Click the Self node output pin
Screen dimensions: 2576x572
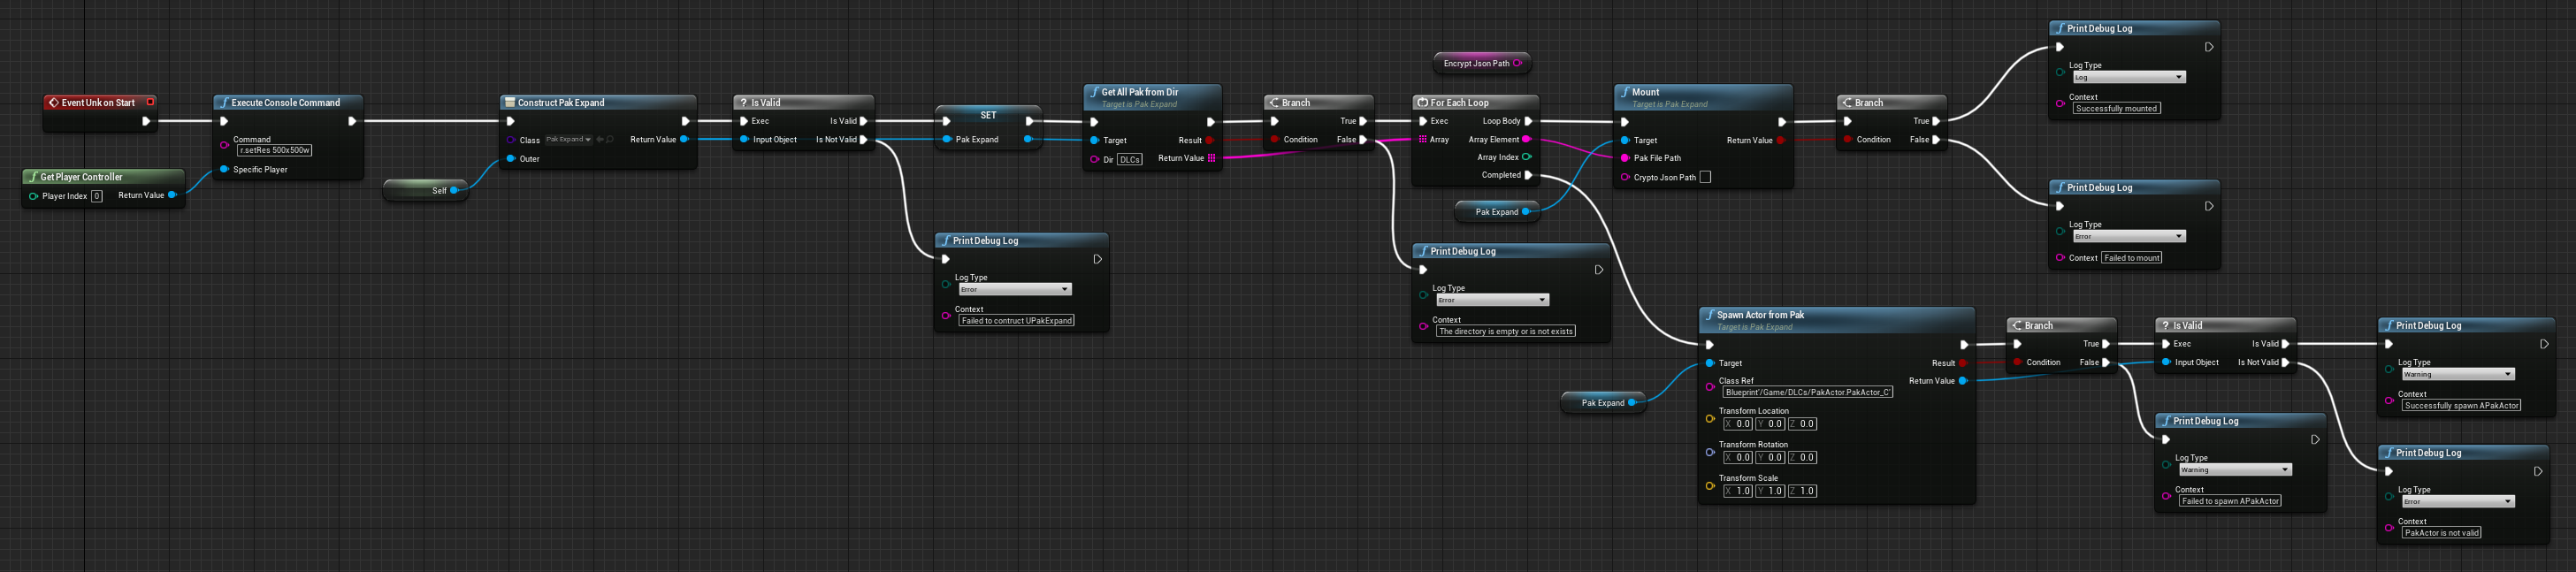coord(454,190)
